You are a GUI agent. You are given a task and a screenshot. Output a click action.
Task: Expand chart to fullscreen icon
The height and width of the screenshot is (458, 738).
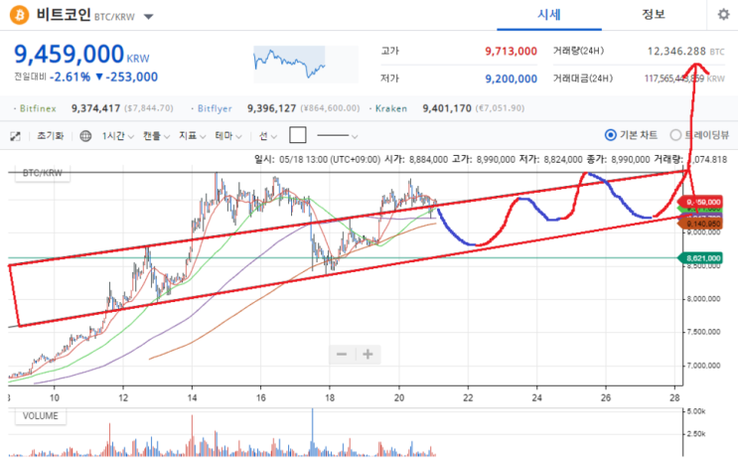click(x=16, y=136)
